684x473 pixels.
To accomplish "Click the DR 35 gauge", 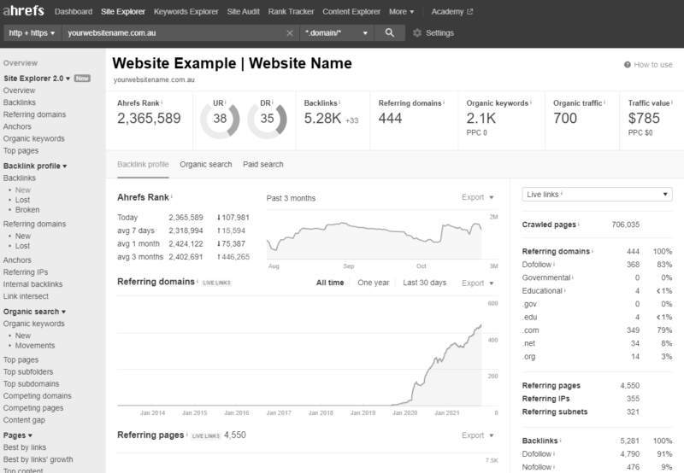I will click(267, 119).
